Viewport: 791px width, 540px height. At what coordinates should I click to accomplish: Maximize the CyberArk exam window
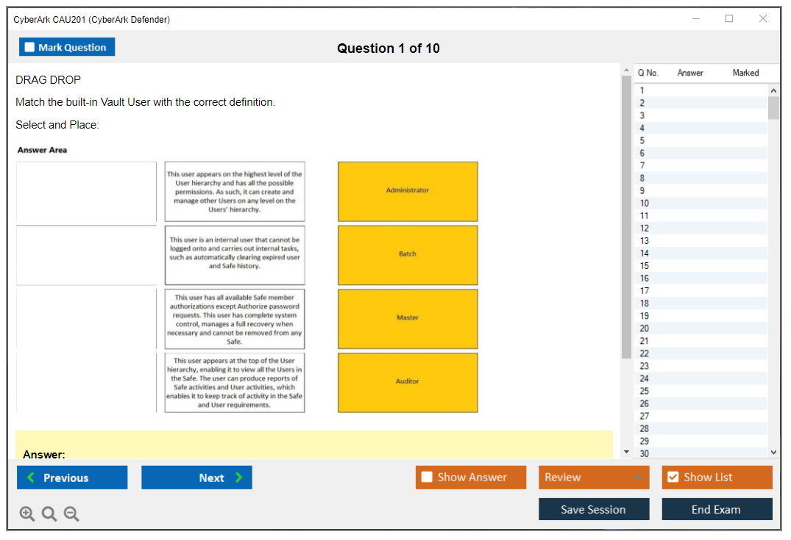729,19
